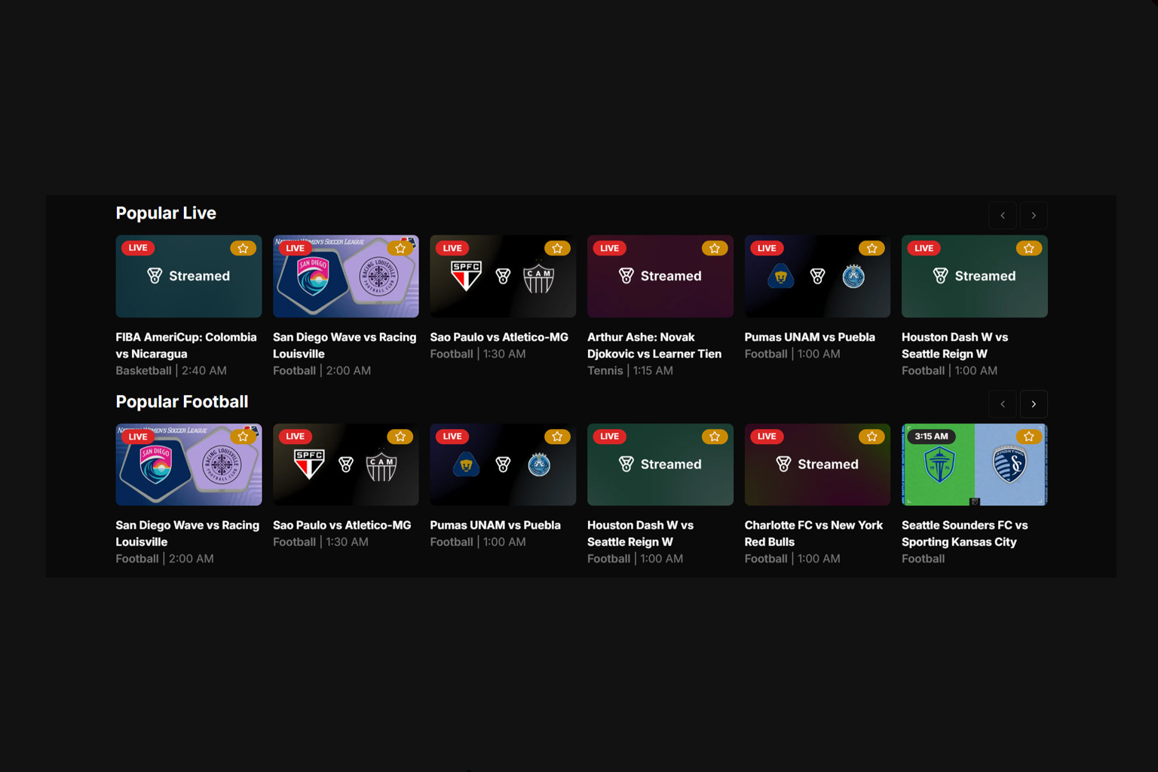
Task: Open the Popular Live section heading
Action: coord(165,213)
